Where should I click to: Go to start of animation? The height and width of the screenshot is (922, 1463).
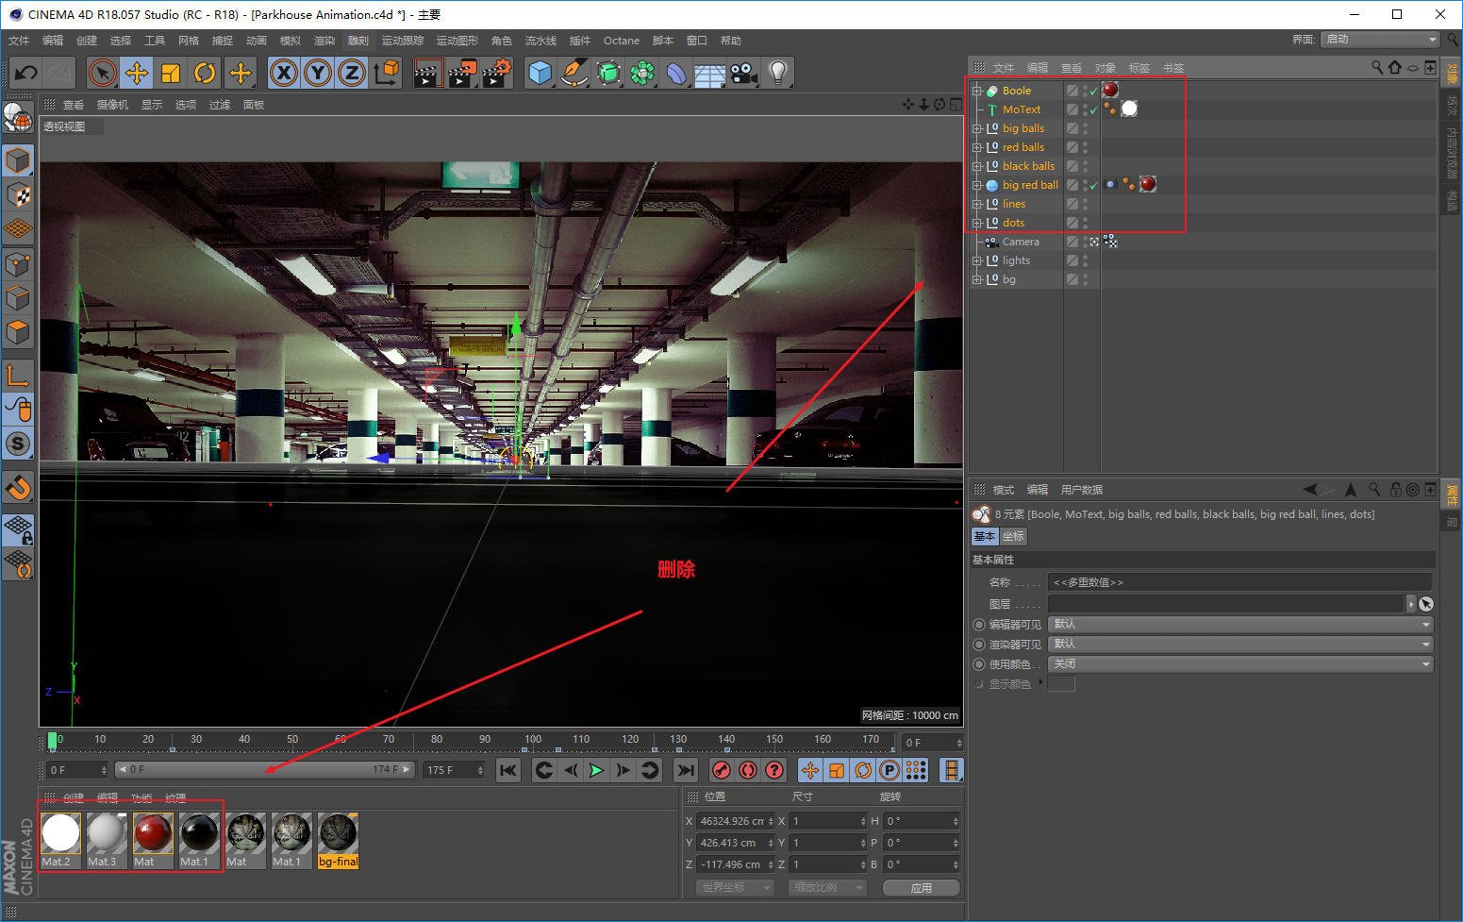pos(508,770)
